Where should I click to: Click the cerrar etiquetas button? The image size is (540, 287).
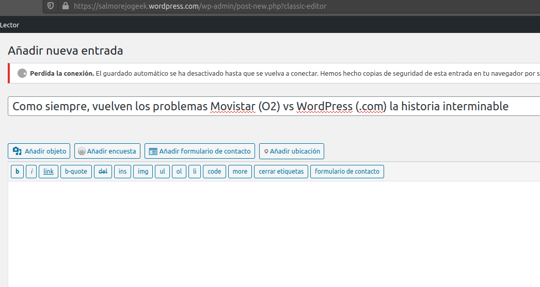281,172
